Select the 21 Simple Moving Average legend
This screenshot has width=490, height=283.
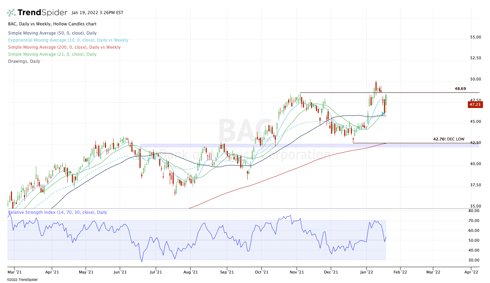click(x=52, y=54)
